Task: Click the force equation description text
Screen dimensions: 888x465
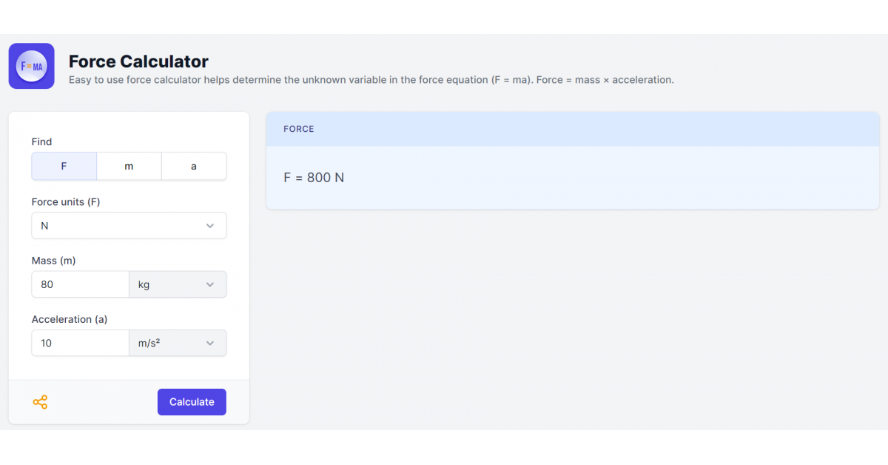Action: pyautogui.click(x=371, y=80)
